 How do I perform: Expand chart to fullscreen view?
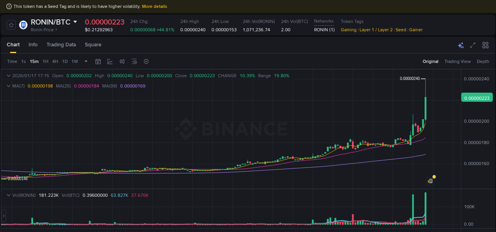473,45
